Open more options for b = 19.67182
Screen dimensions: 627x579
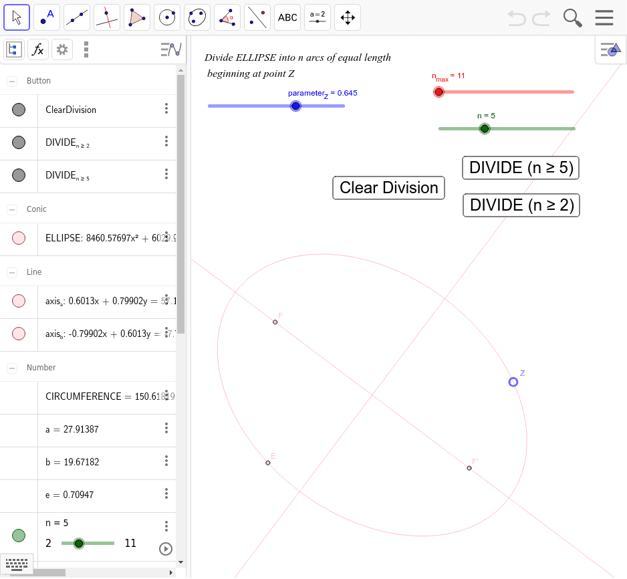point(166,461)
